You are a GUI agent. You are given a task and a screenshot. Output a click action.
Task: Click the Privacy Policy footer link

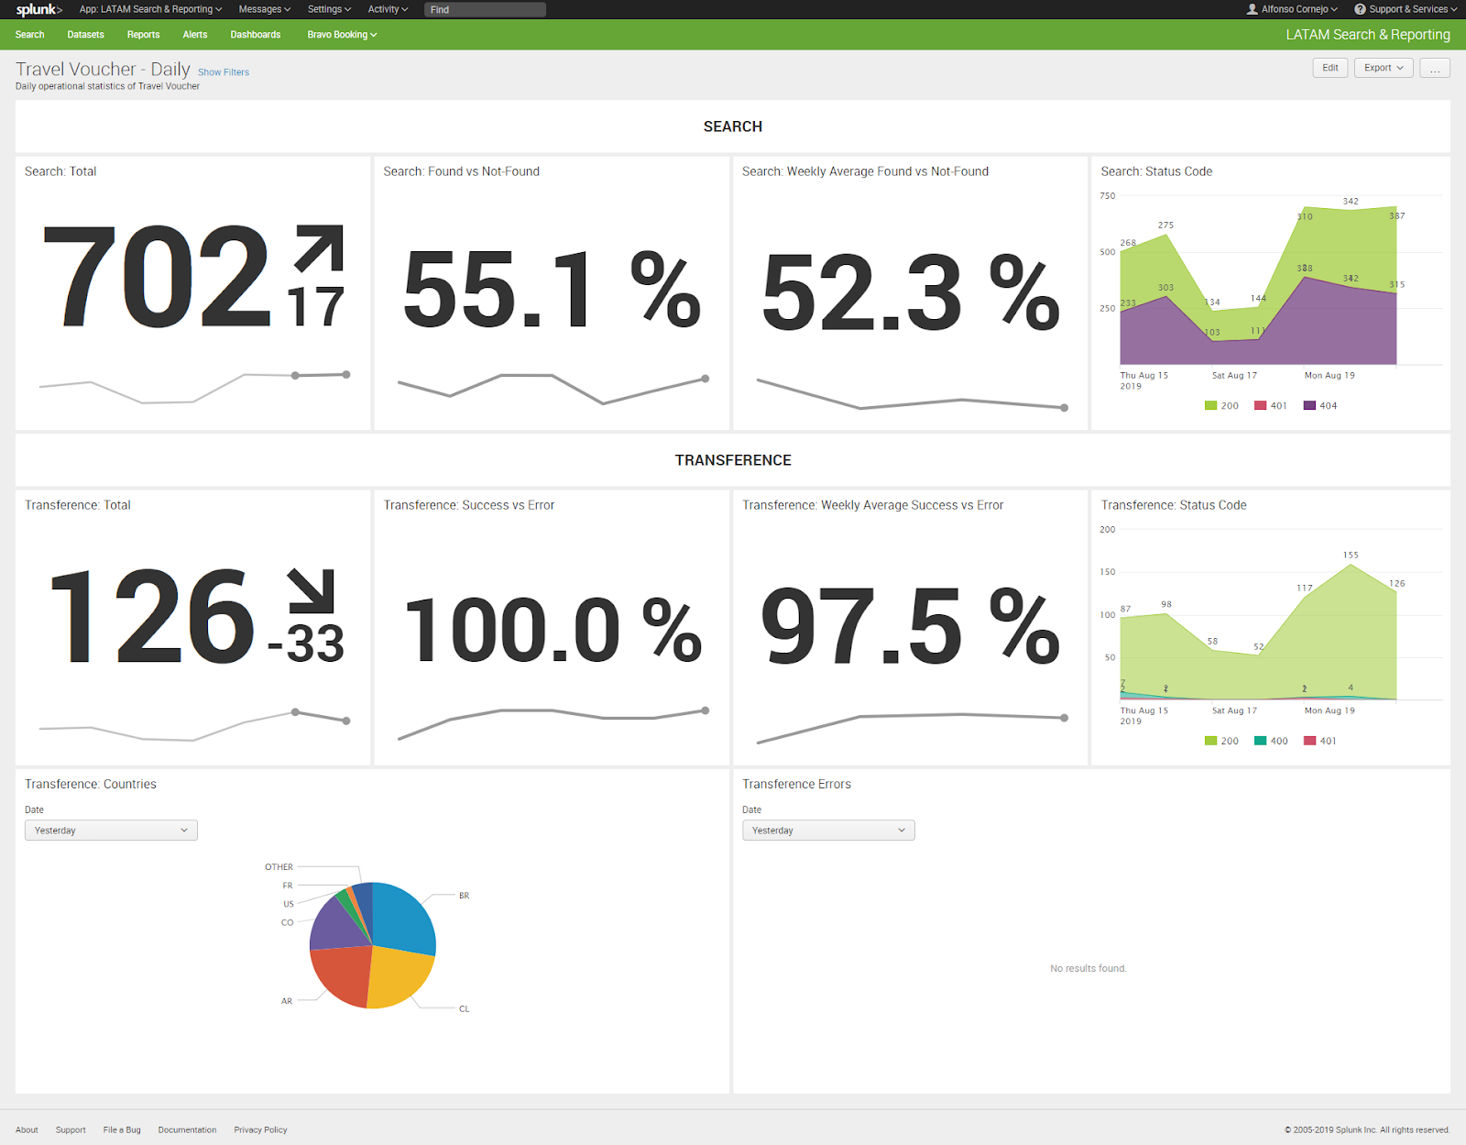click(x=260, y=1129)
